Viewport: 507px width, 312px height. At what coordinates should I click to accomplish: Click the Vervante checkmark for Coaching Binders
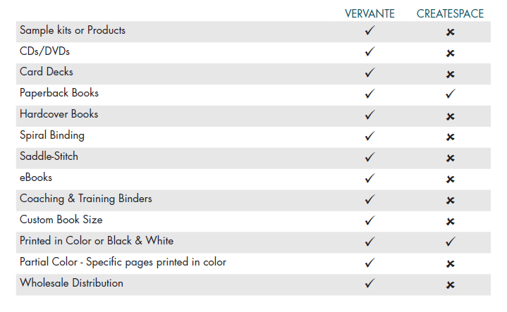pos(369,199)
